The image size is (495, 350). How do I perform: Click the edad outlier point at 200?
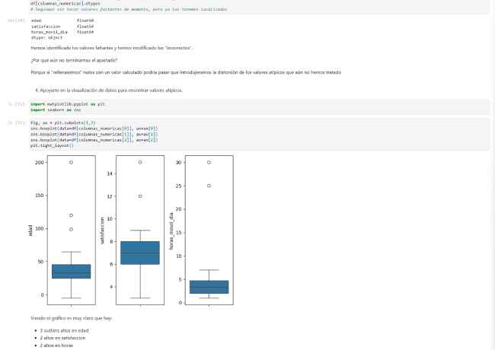(x=71, y=162)
